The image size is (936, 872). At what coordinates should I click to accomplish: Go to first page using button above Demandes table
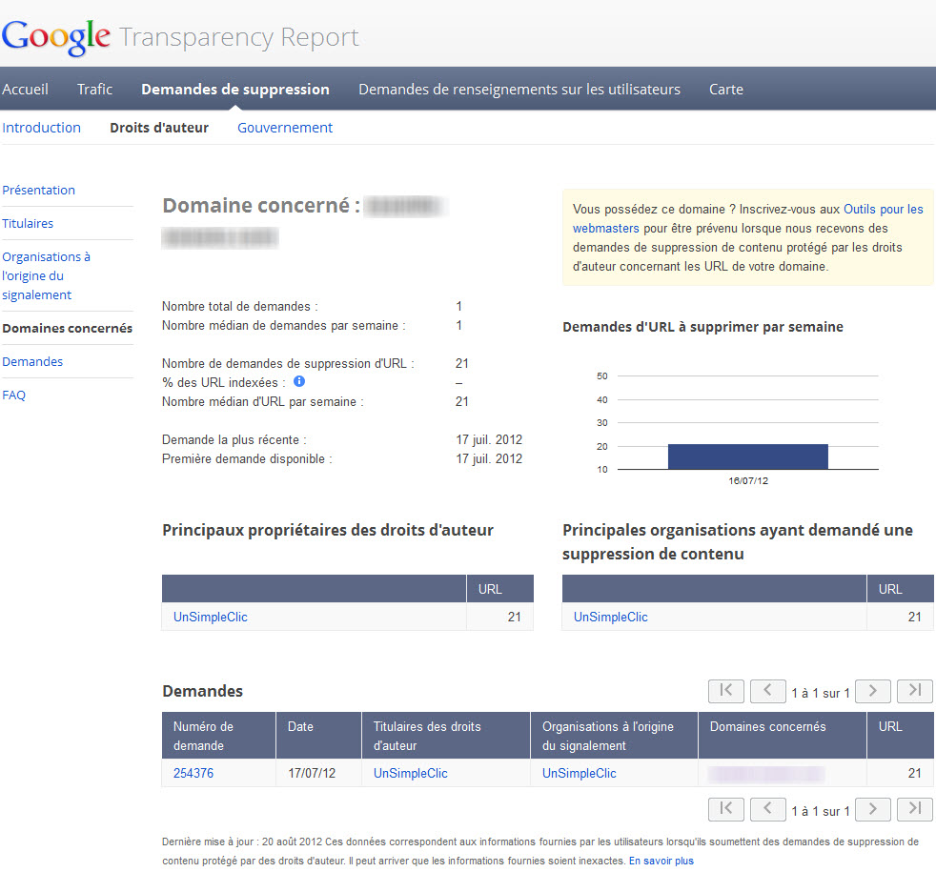point(725,691)
